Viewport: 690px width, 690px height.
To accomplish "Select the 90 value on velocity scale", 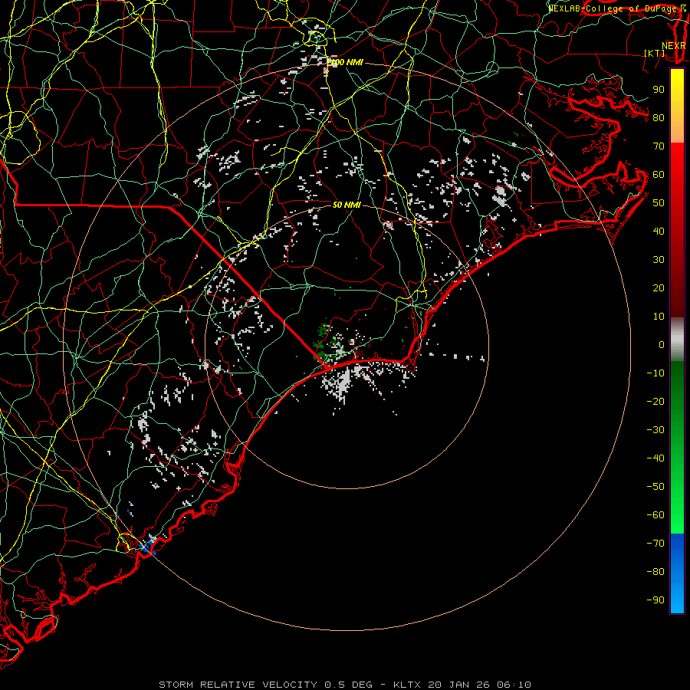I will [659, 90].
